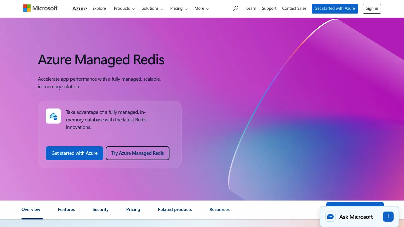Click the Azure Managed Redis cloud icon

point(53,116)
